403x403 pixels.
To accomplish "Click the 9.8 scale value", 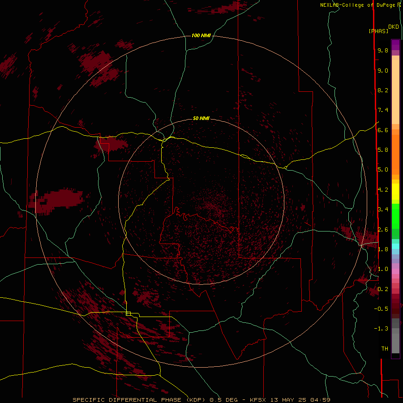I will [x=383, y=50].
